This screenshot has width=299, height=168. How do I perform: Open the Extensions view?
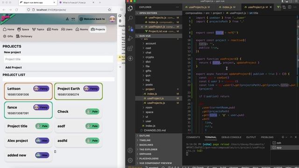(130, 49)
